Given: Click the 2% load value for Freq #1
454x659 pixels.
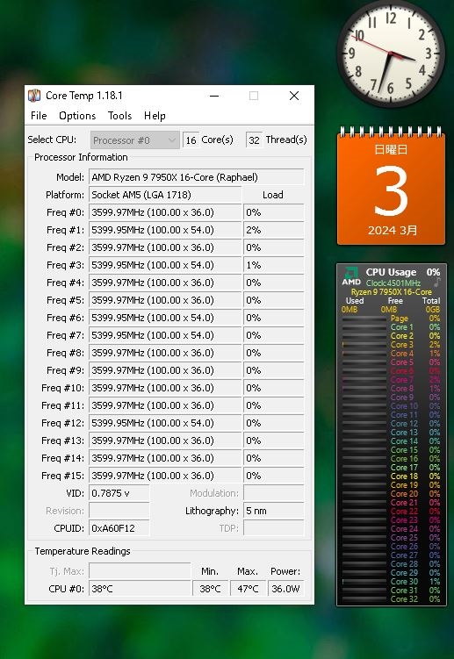Looking at the screenshot, I should 273,230.
